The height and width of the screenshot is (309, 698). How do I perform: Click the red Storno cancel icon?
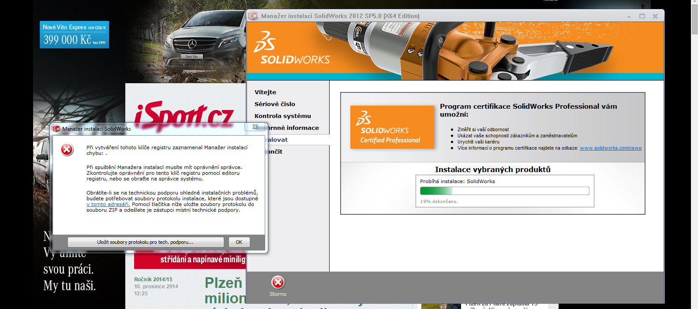pos(278,282)
